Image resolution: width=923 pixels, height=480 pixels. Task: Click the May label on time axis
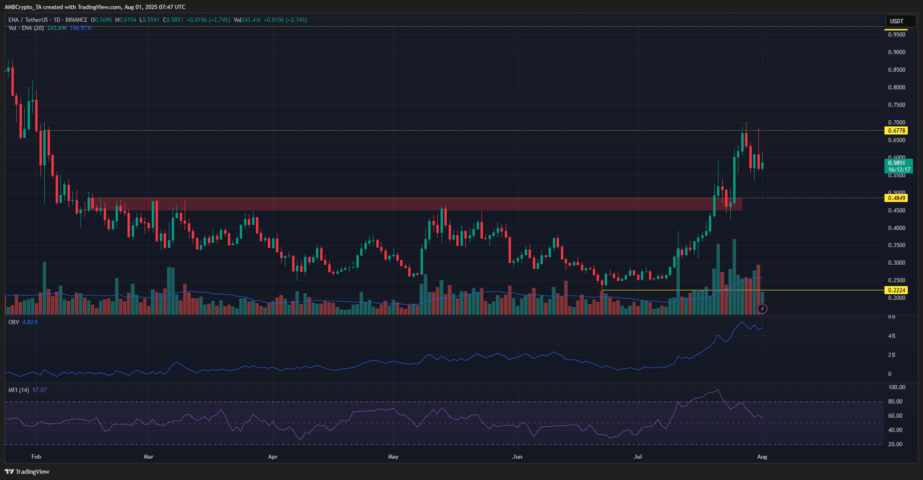point(393,457)
